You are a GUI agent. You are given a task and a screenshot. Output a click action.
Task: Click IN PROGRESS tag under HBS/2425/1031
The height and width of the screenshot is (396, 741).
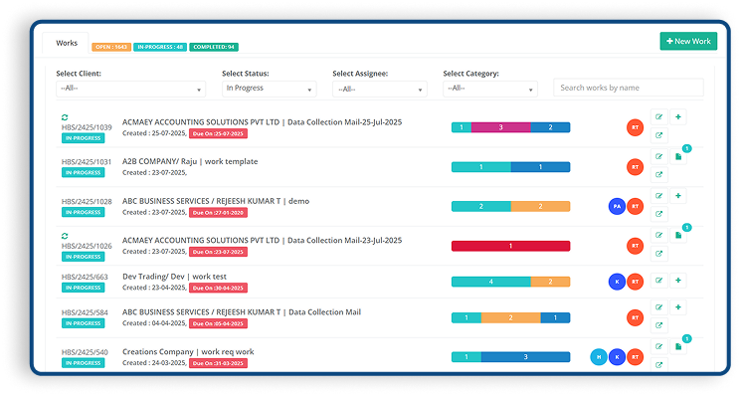[84, 172]
